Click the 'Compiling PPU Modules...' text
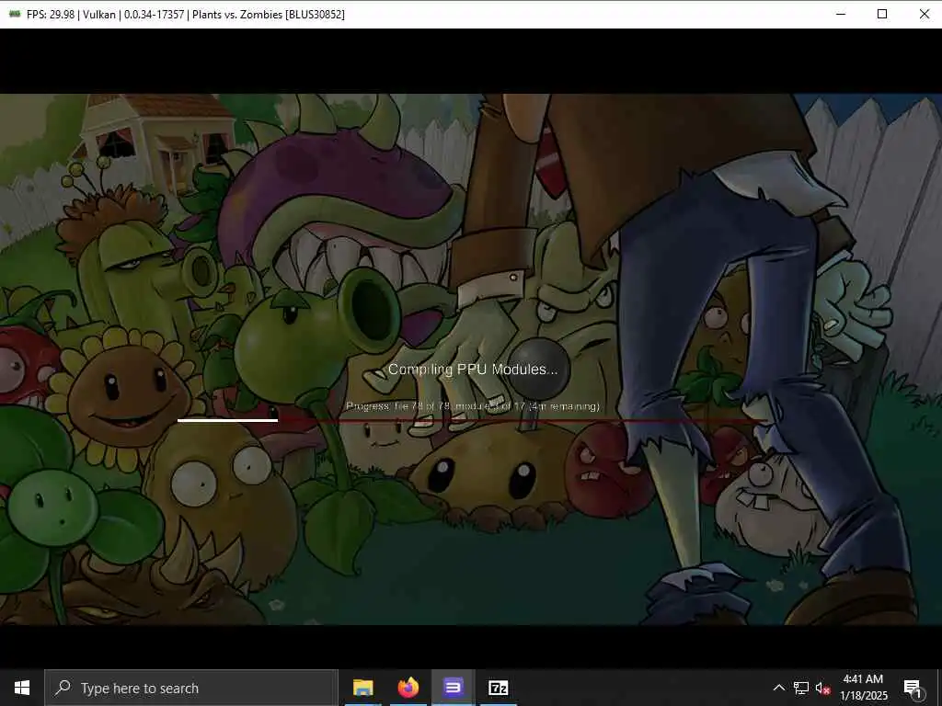942x706 pixels. [x=473, y=370]
